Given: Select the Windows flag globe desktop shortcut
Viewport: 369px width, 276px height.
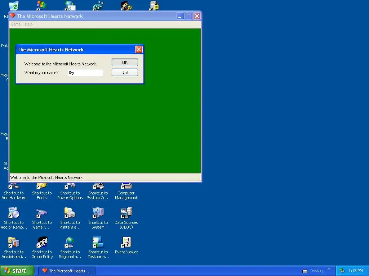Looking at the screenshot, I should coord(42,6).
